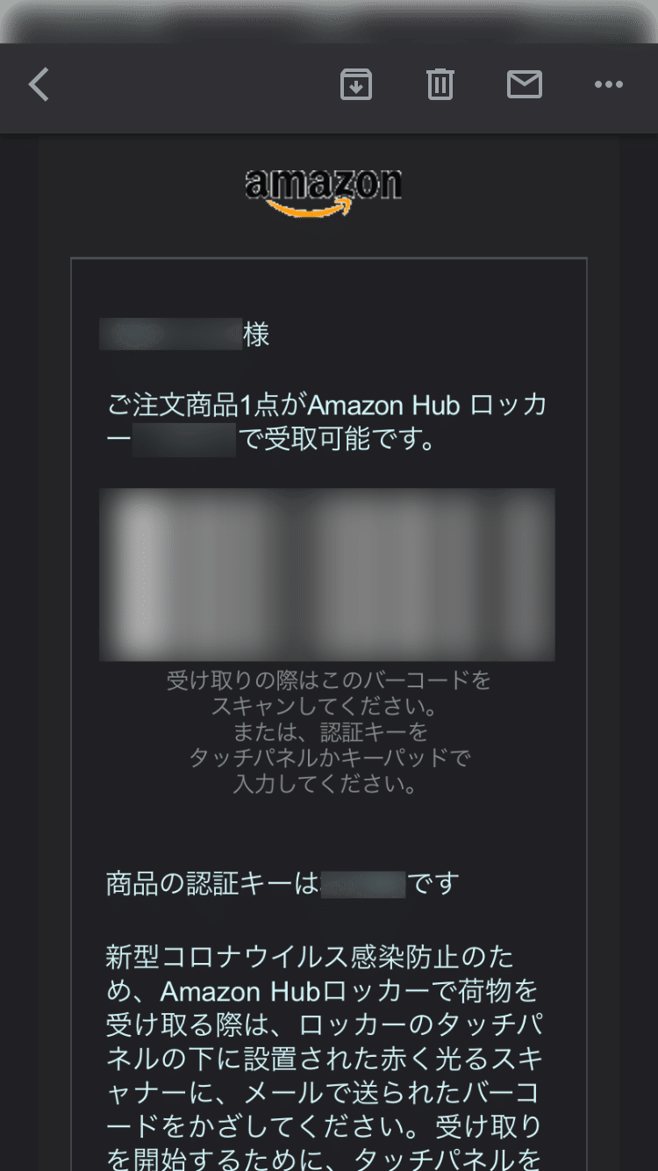Tap the blurred pickup barcode image
658x1171 pixels.
[327, 574]
